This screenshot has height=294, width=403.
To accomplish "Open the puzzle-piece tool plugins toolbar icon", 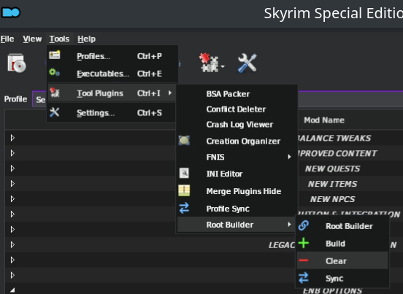I will (209, 63).
